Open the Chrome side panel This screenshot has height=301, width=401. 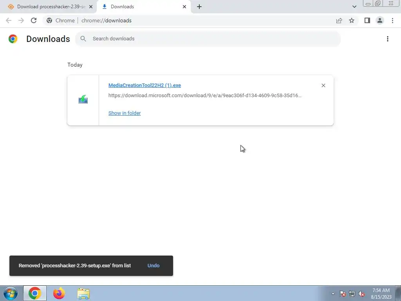367,20
